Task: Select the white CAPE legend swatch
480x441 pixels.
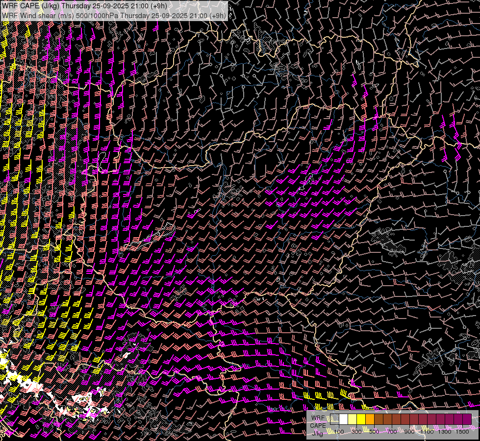Action: (344, 419)
